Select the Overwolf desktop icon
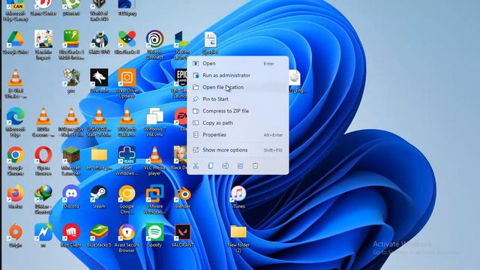 99,81
